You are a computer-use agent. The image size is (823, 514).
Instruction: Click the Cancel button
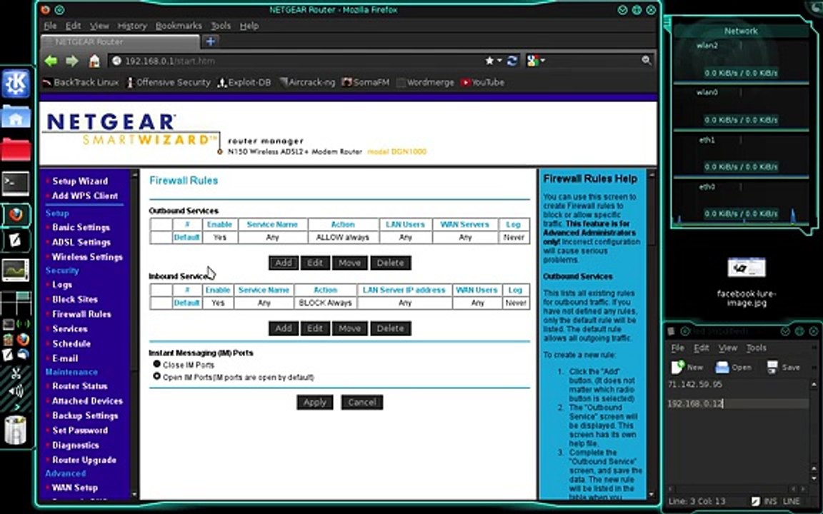[361, 403]
